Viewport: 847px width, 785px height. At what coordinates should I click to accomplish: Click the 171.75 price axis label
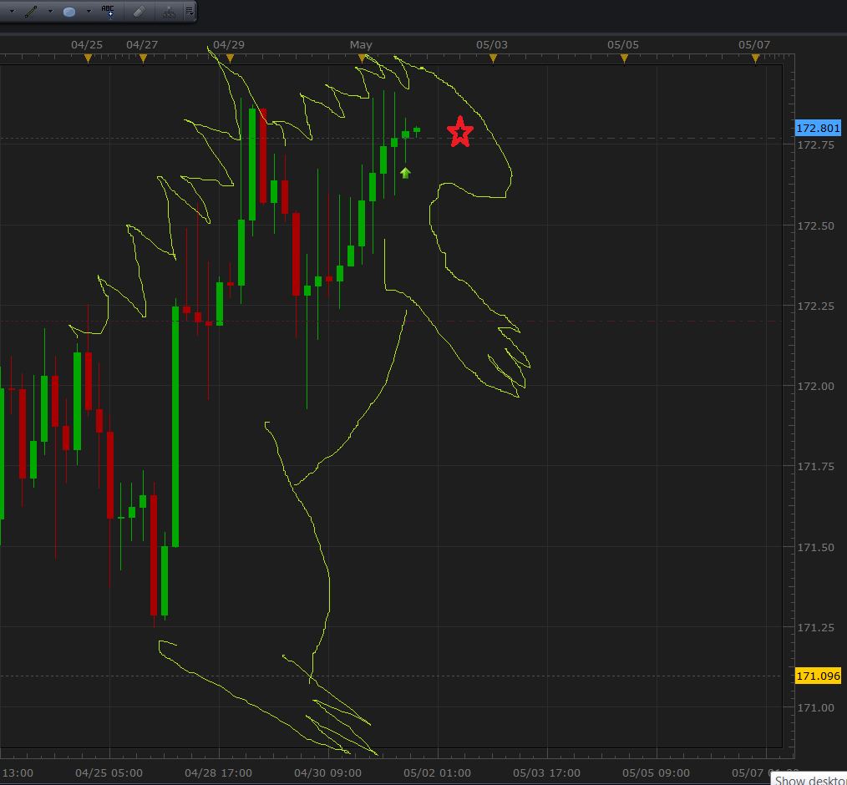815,467
